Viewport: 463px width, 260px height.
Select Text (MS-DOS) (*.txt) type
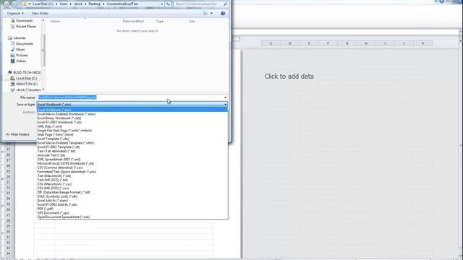coord(132,180)
